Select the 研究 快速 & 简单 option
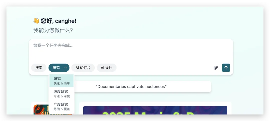 tap(61, 81)
